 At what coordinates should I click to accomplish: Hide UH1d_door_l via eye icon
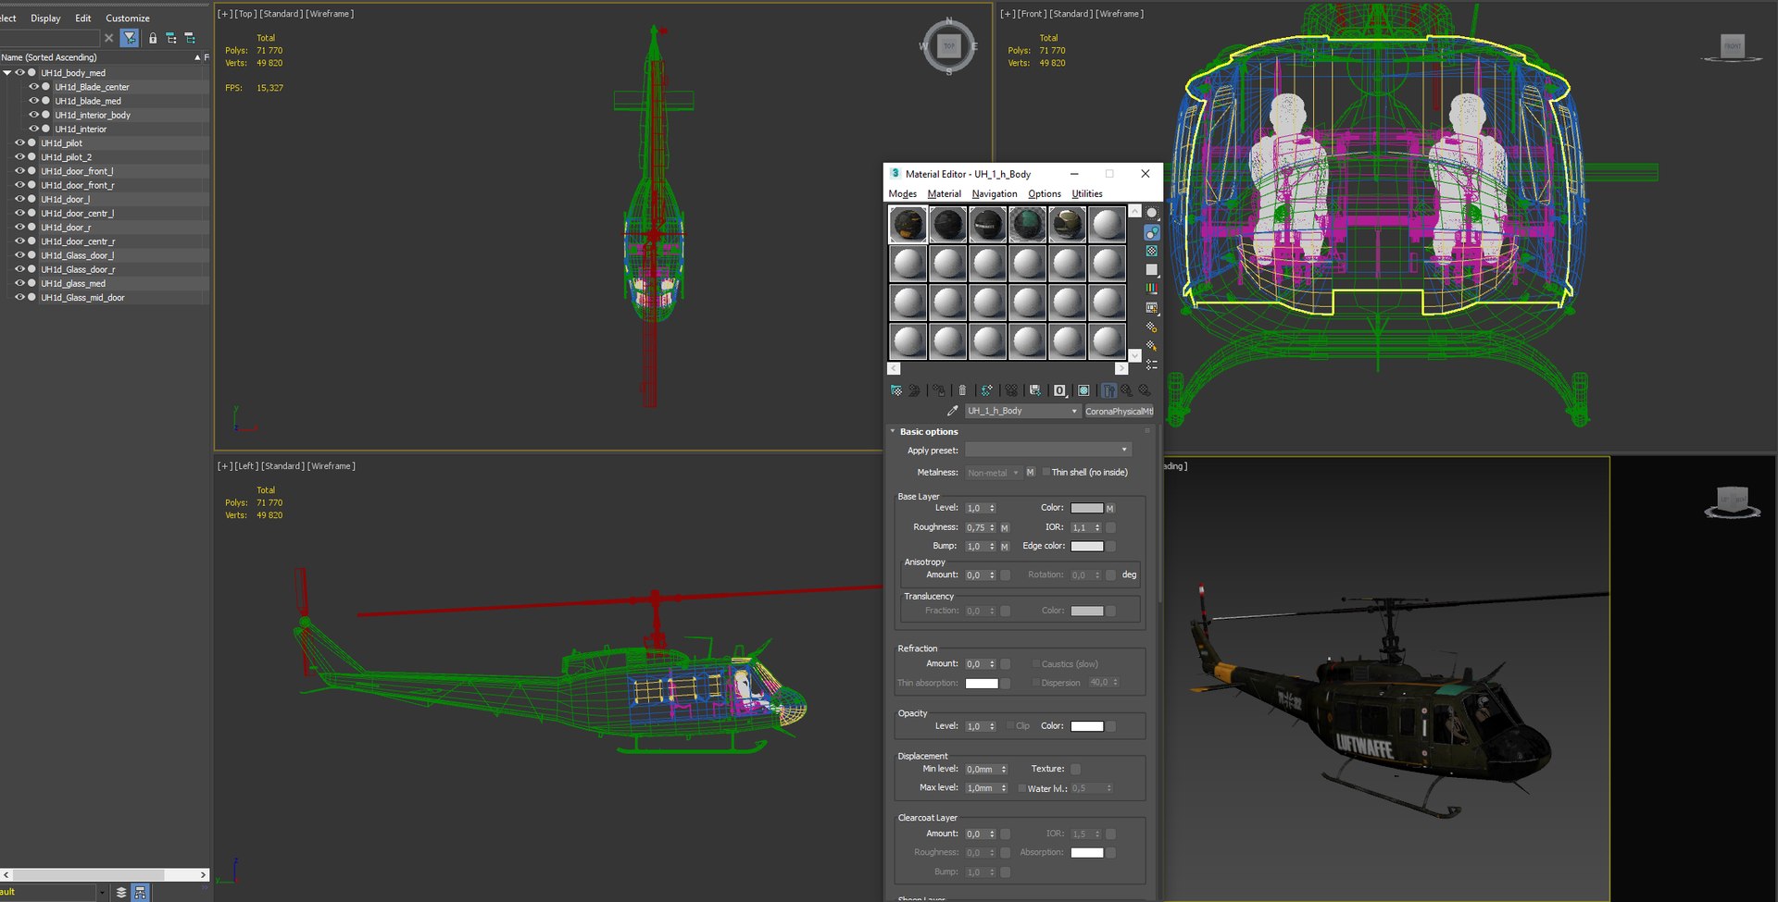19,199
